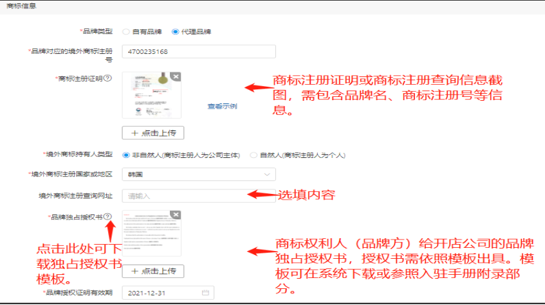The height and width of the screenshot is (305, 545).
Task: Remove the uploaded 商标注册证明 image
Action: (176, 76)
